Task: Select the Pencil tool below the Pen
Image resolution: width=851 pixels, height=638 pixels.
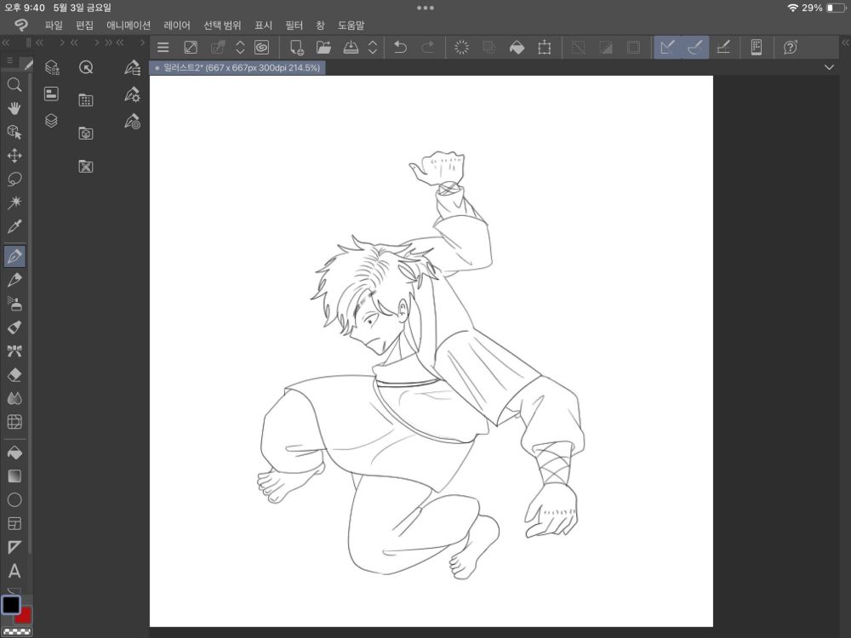Action: [14, 280]
